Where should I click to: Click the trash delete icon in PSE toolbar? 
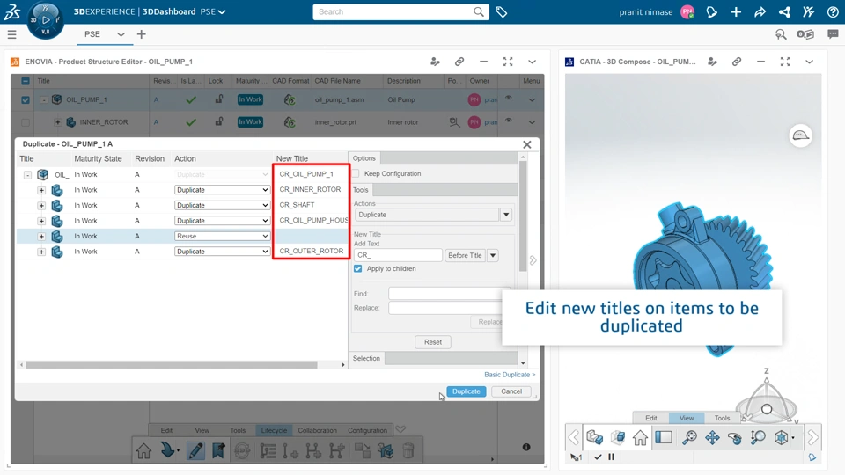point(408,450)
